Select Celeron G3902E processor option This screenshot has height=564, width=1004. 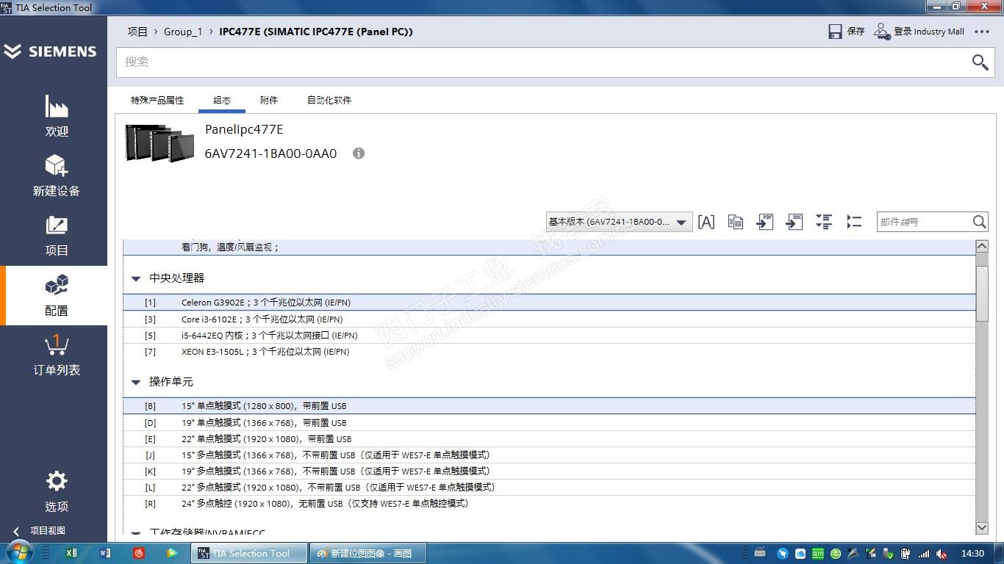point(549,303)
